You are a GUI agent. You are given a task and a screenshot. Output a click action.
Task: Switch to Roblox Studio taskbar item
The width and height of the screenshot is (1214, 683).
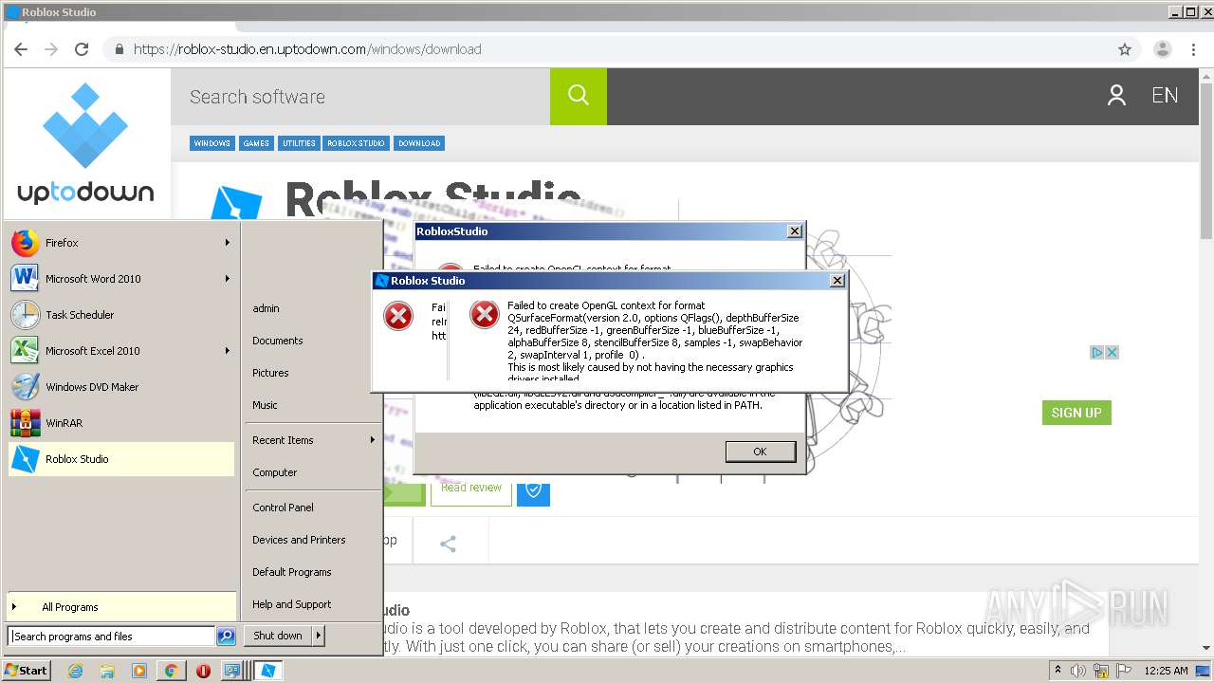[x=268, y=671]
